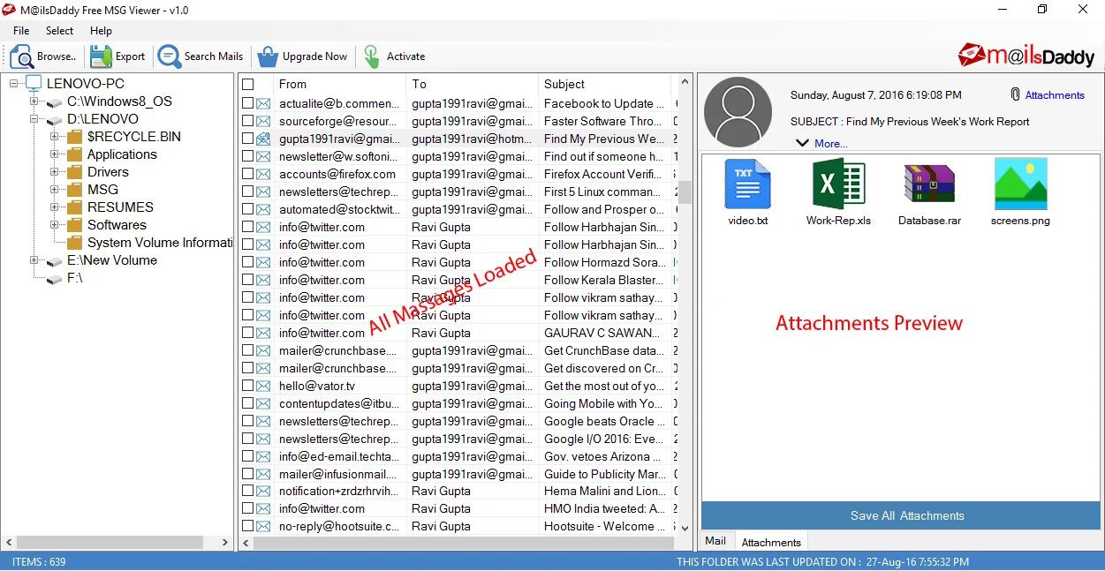Click the MSG folder icon
This screenshot has width=1105, height=571.
(x=74, y=190)
